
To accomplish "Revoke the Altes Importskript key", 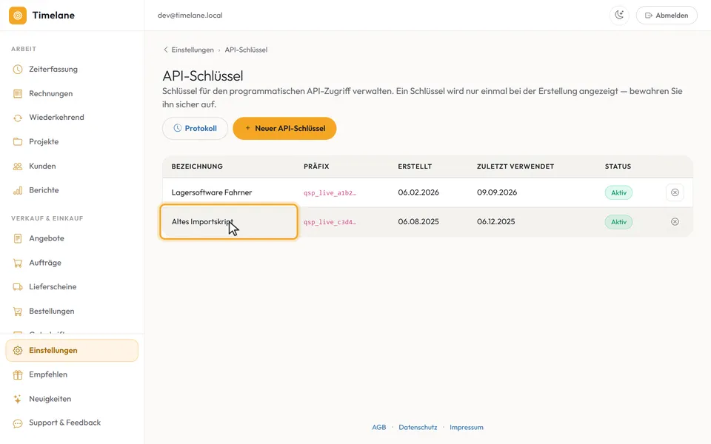I will coord(675,222).
